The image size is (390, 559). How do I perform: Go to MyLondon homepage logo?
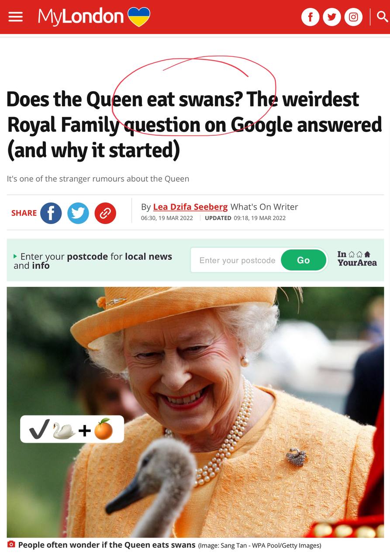click(x=81, y=17)
